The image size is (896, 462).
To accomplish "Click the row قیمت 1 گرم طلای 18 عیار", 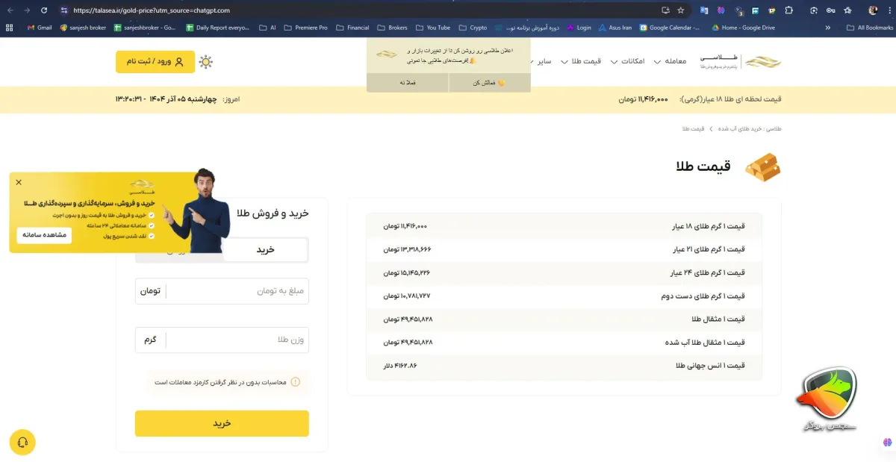I will pos(564,225).
